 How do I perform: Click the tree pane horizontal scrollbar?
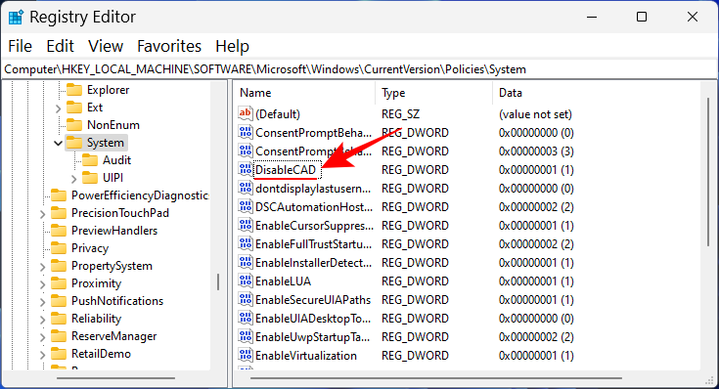116,378
